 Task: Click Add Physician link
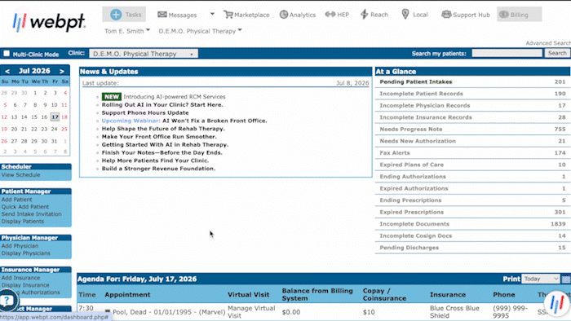[20, 246]
